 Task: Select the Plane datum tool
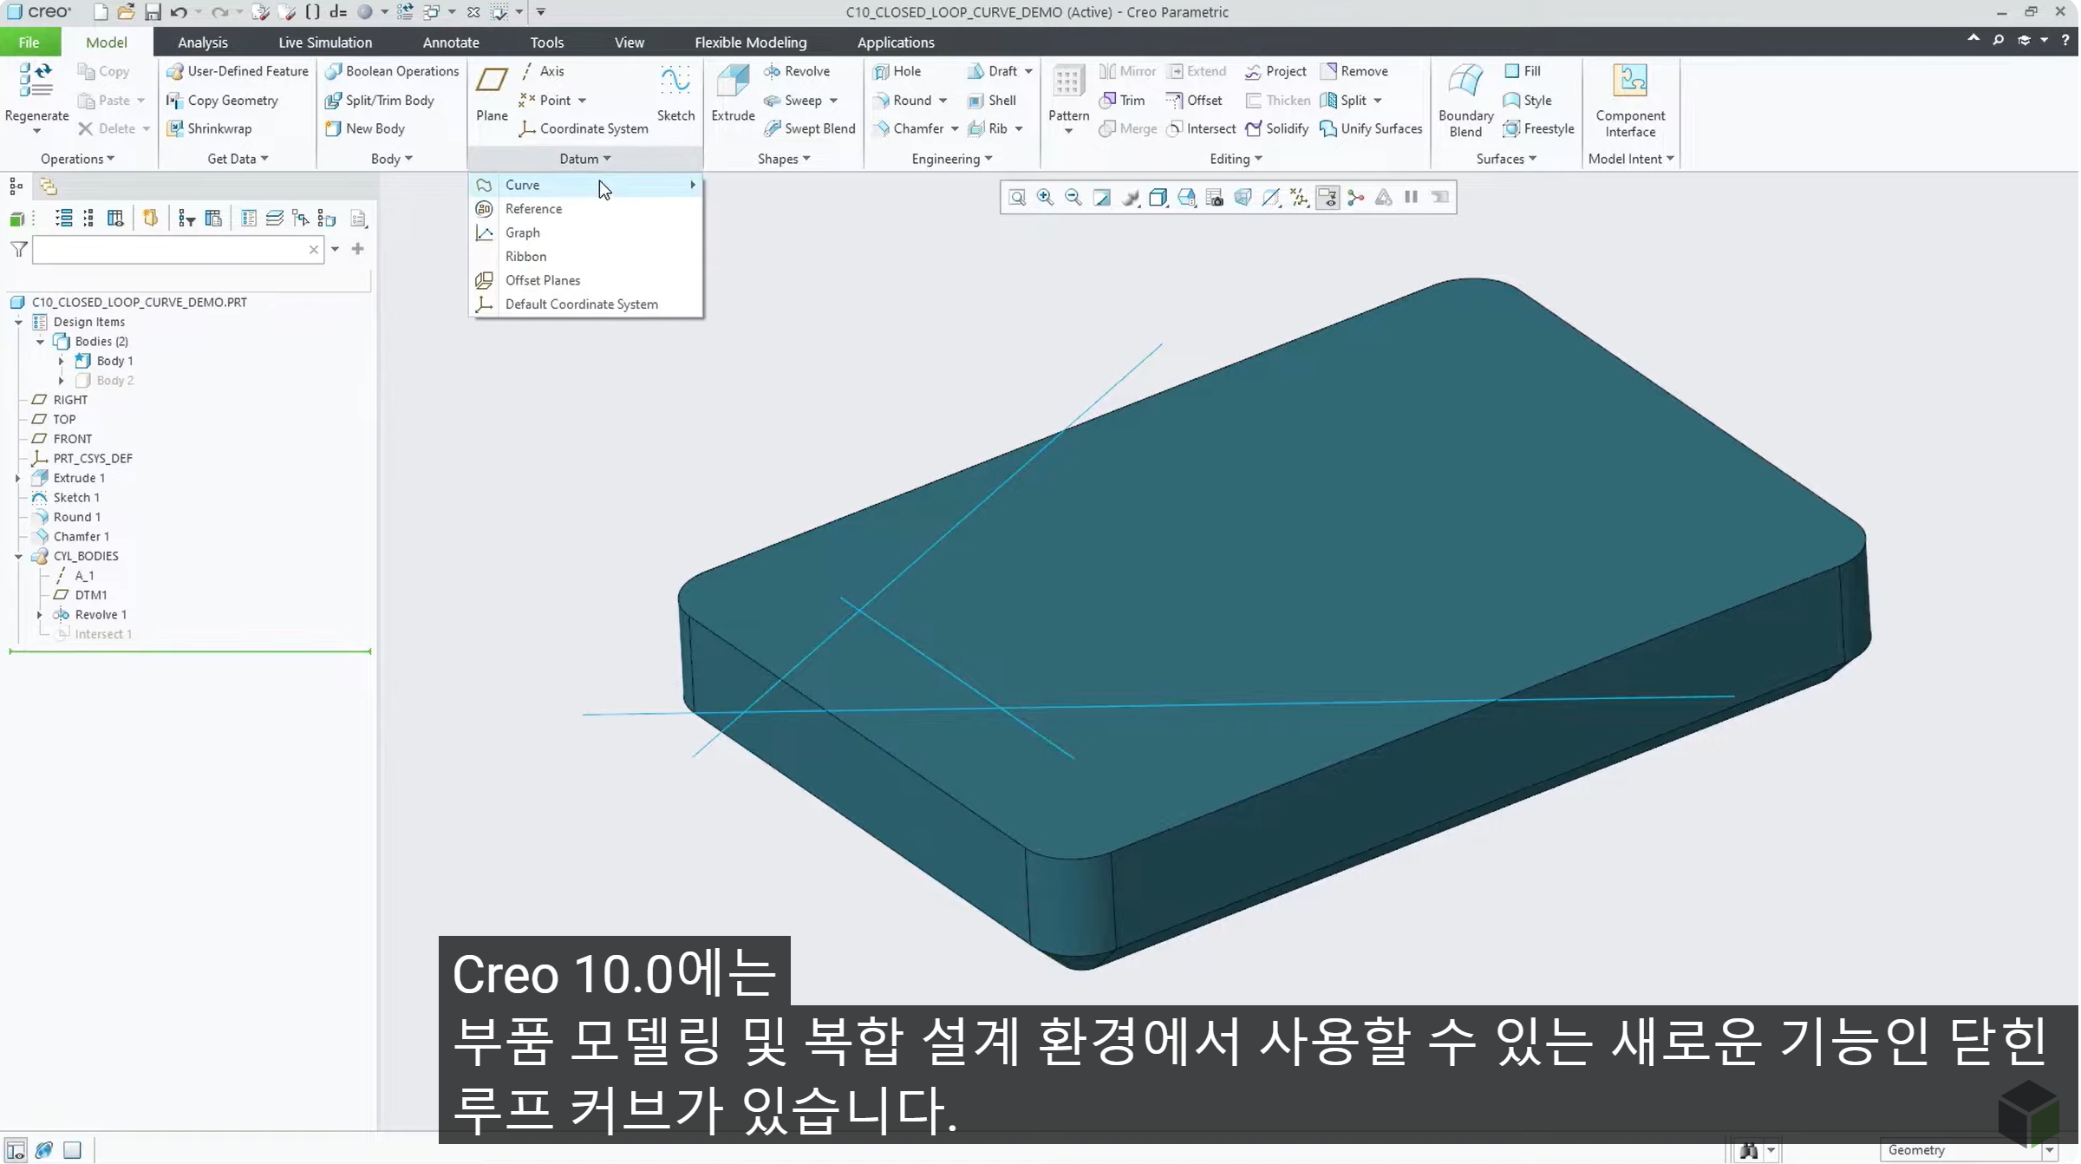(x=492, y=93)
